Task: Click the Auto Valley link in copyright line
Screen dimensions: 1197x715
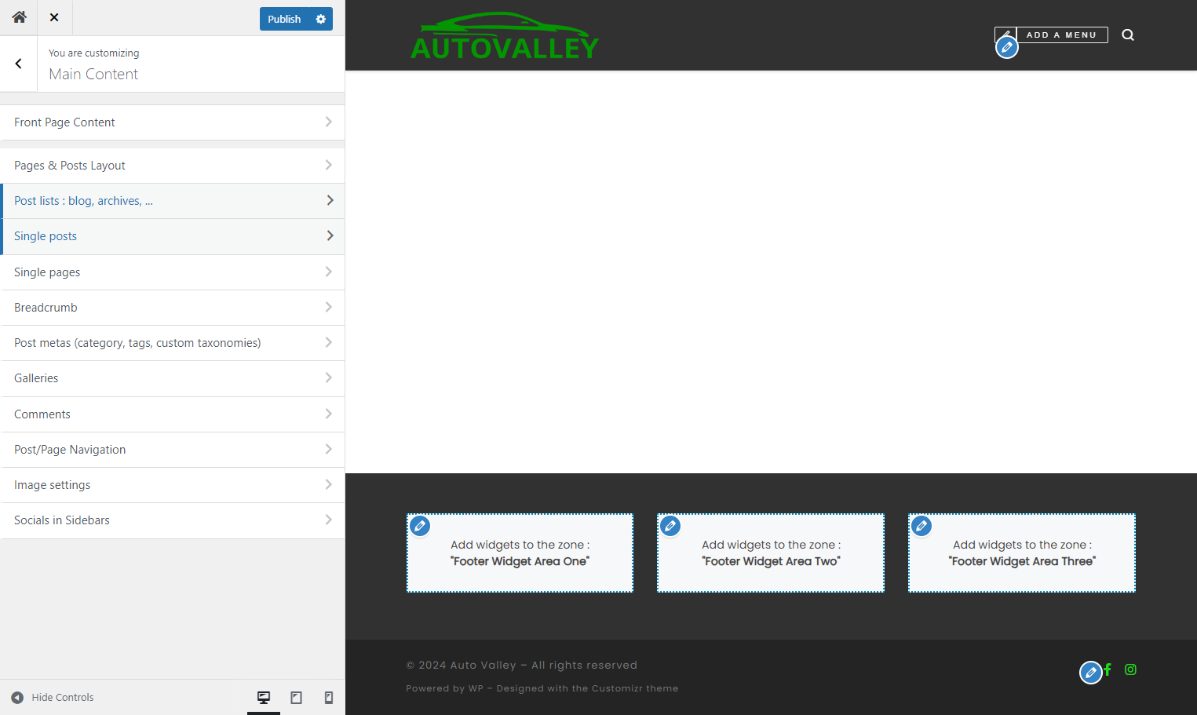Action: pos(484,665)
